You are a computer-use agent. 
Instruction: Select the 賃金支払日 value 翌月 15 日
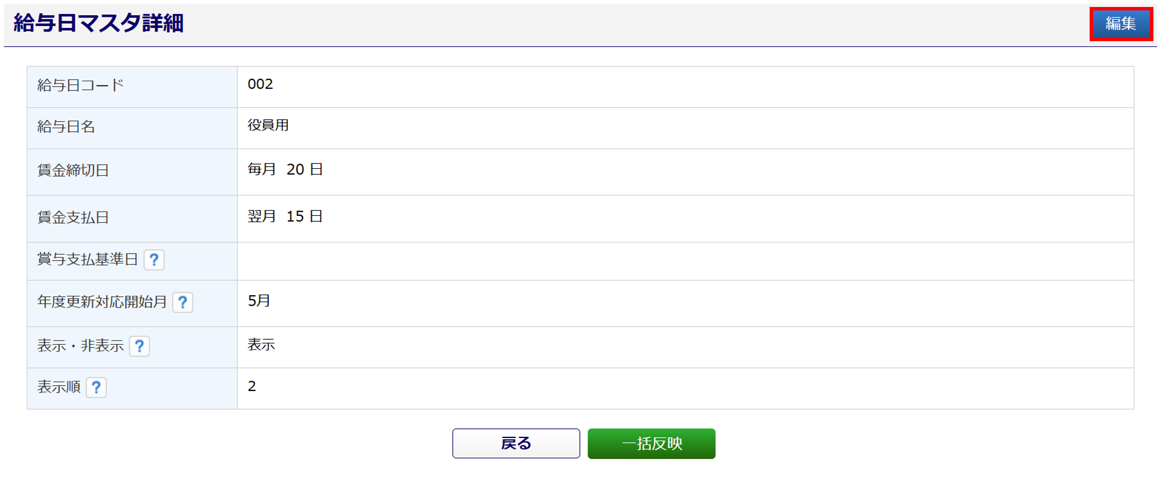click(285, 217)
